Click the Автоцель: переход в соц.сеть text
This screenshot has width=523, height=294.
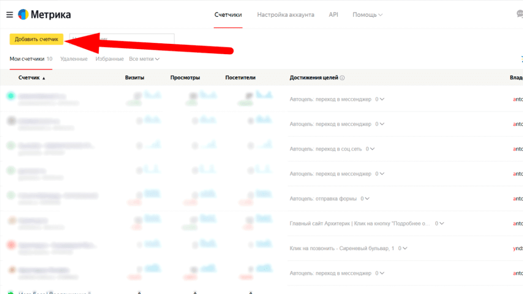pyautogui.click(x=325, y=149)
